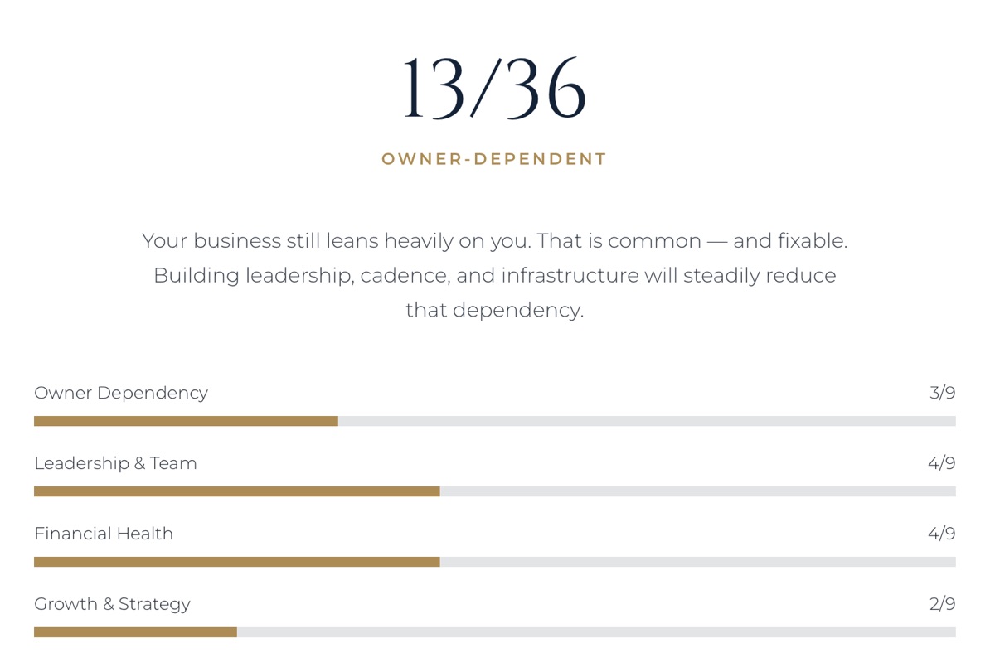
Task: Click unfilled part of Owner Dependency bar
Action: pyautogui.click(x=647, y=421)
